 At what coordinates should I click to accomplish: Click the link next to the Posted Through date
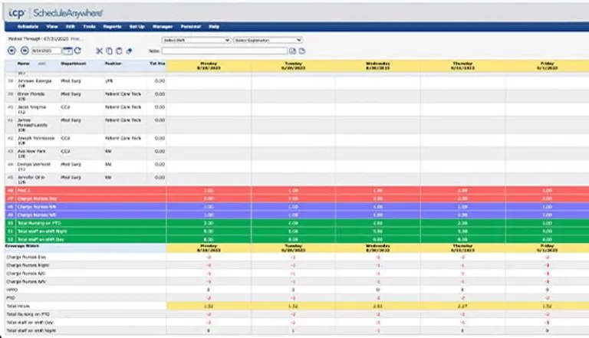(x=76, y=38)
